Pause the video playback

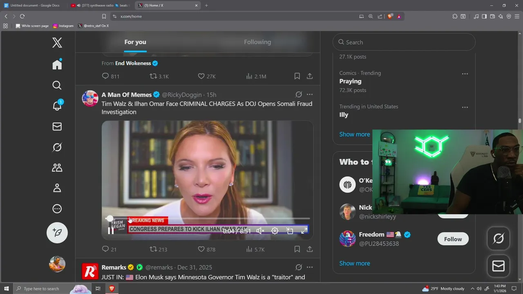point(111,231)
